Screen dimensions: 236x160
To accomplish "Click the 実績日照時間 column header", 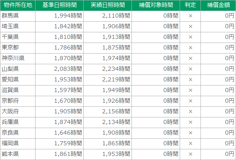I will tap(108, 5).
